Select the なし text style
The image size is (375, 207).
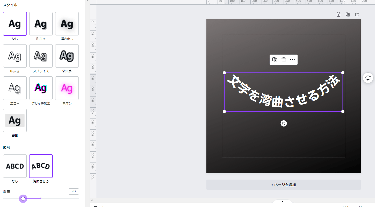[15, 24]
